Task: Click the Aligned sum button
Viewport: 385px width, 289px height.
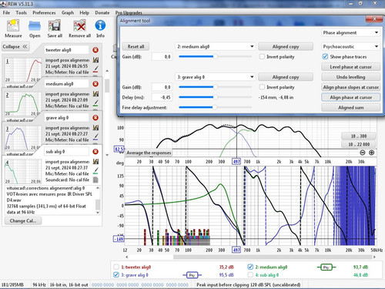Action: (x=350, y=108)
